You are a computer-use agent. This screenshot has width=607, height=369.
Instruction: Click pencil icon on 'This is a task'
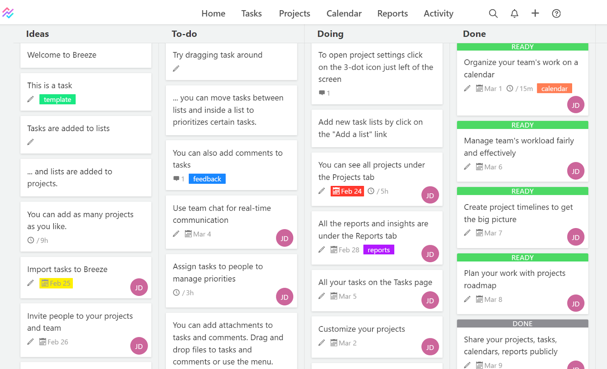pos(31,99)
